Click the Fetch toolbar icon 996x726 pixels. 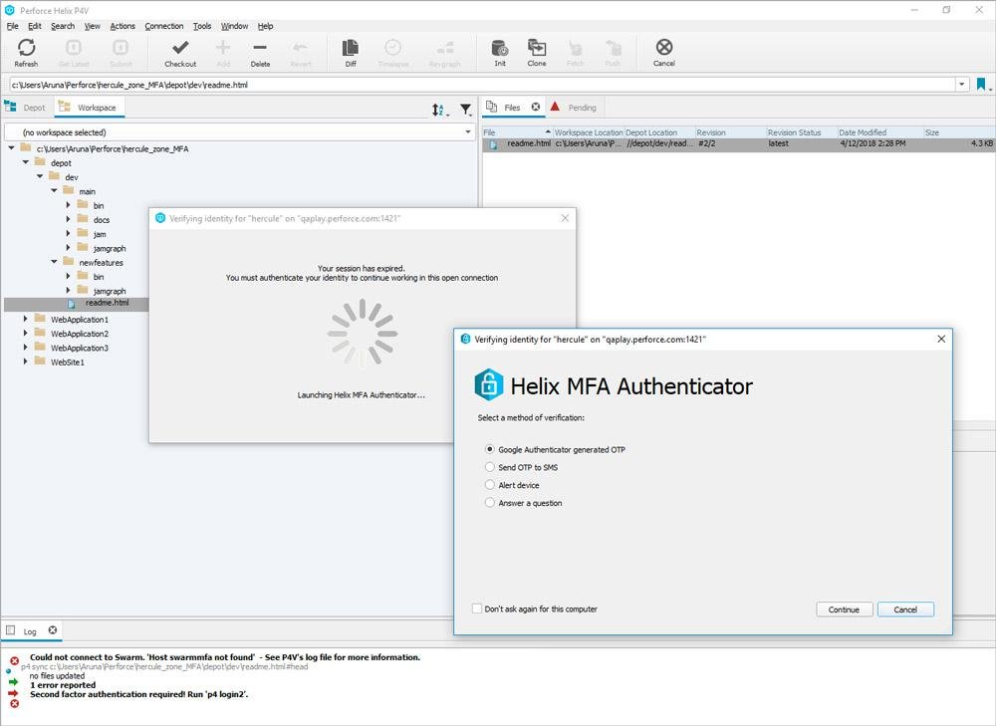click(x=575, y=48)
